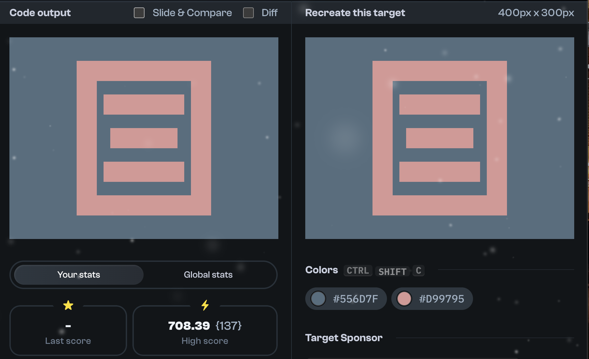
Task: Click the Code output panel header
Action: pyautogui.click(x=40, y=13)
